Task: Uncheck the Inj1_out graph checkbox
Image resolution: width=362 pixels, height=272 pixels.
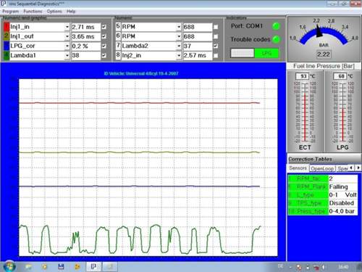Action: point(104,36)
